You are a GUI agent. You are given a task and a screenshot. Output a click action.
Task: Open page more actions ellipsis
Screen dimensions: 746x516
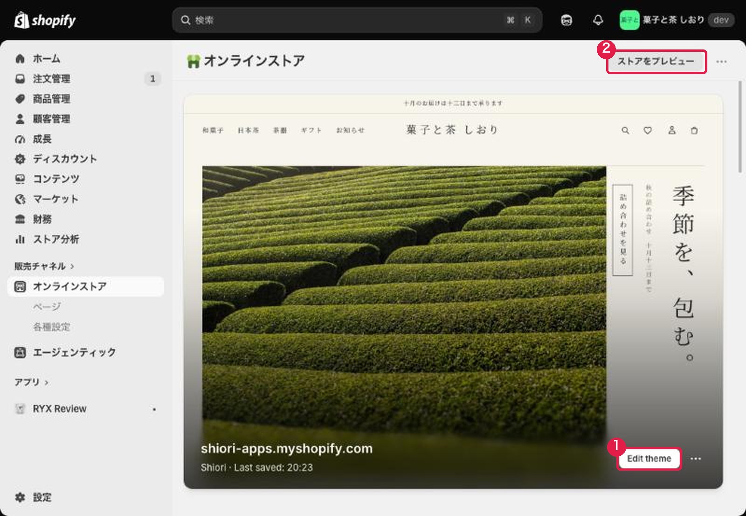(721, 62)
